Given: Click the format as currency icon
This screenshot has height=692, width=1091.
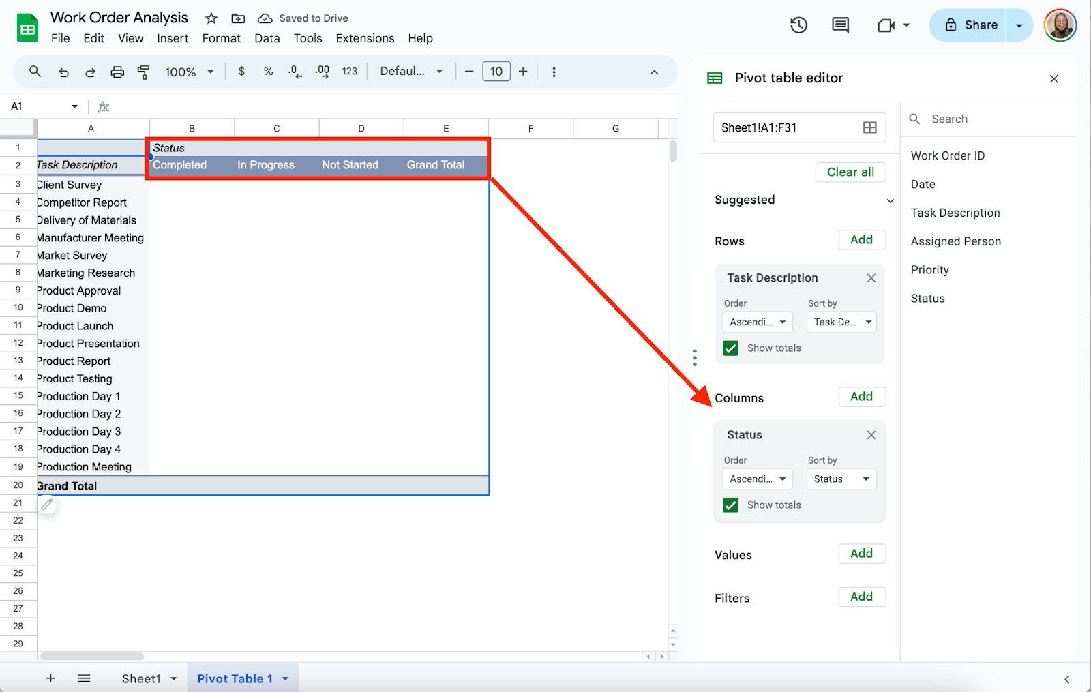Looking at the screenshot, I should pyautogui.click(x=241, y=72).
